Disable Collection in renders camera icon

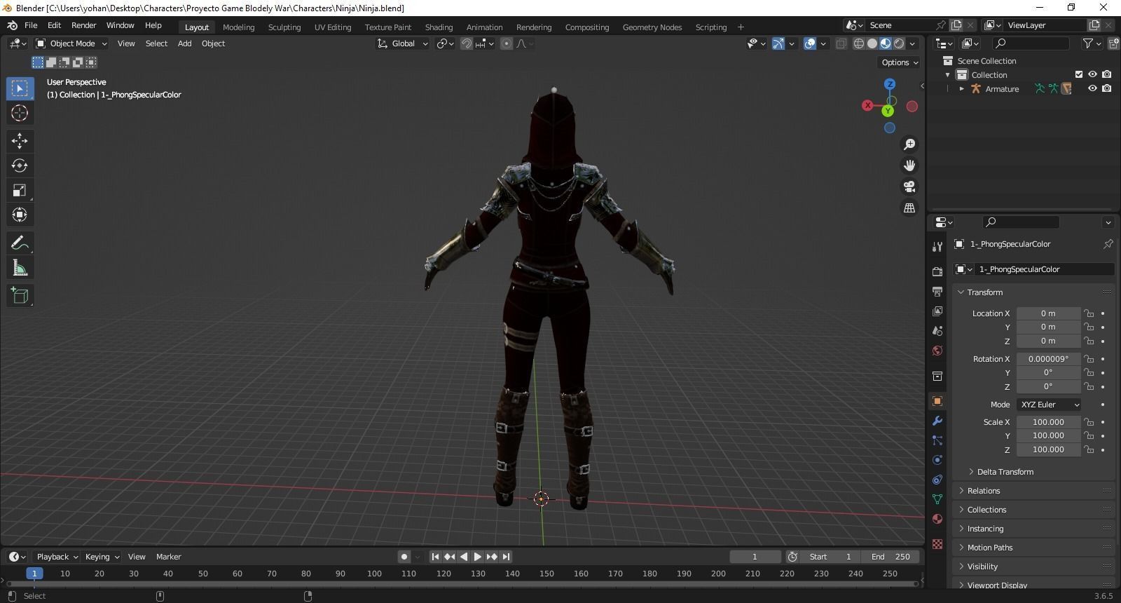(1106, 74)
